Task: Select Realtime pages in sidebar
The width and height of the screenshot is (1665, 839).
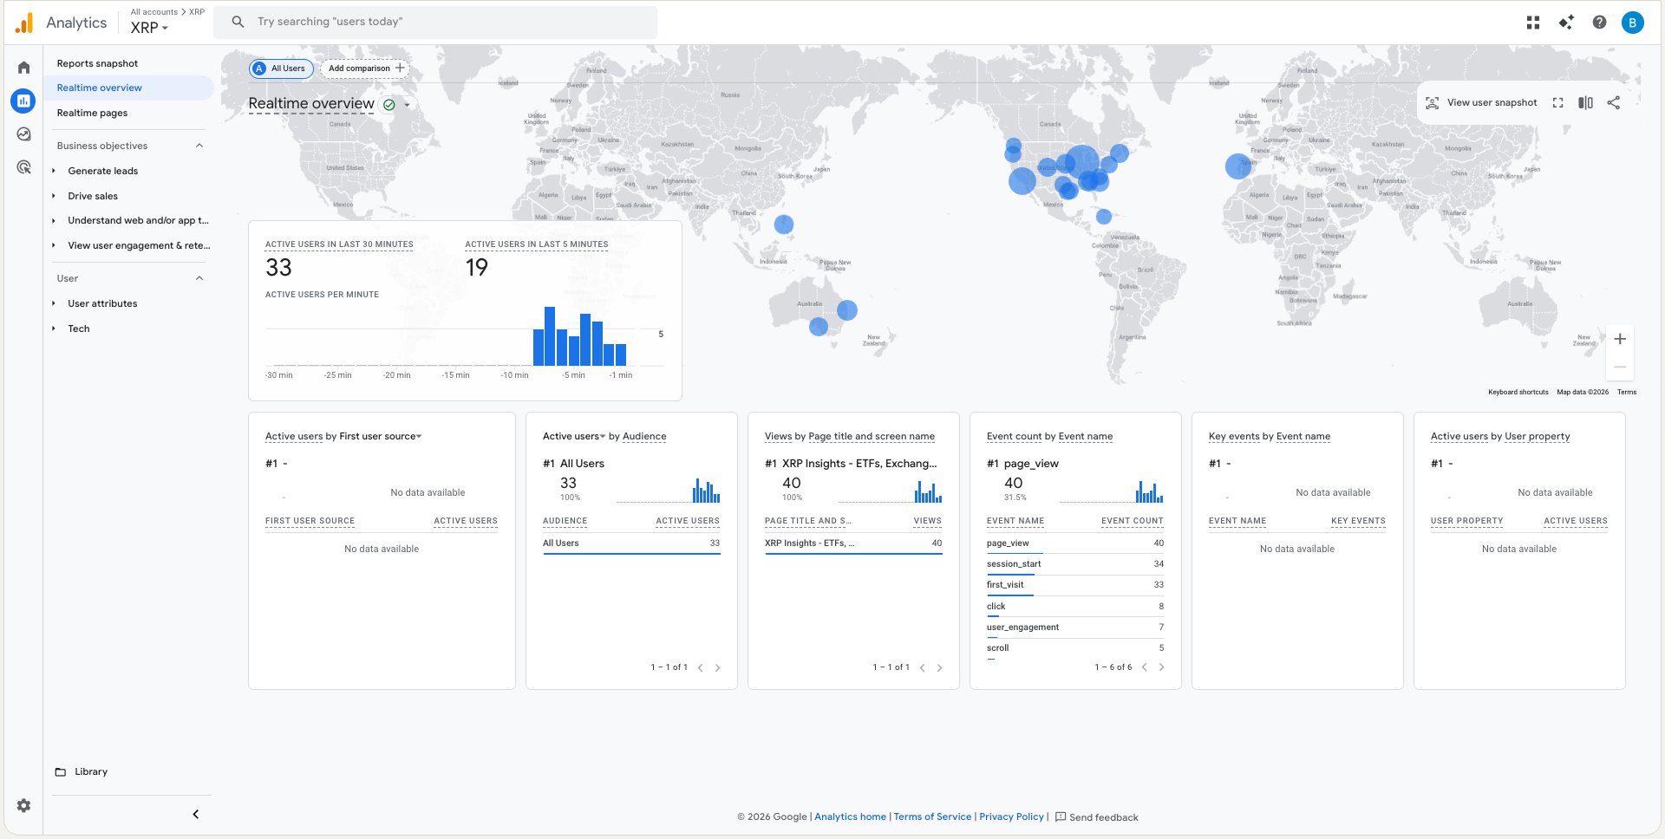Action: click(x=92, y=113)
